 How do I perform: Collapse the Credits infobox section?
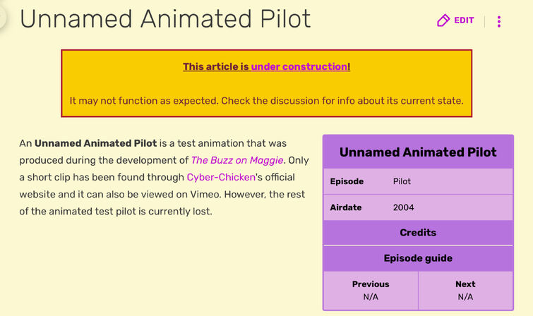click(x=418, y=232)
